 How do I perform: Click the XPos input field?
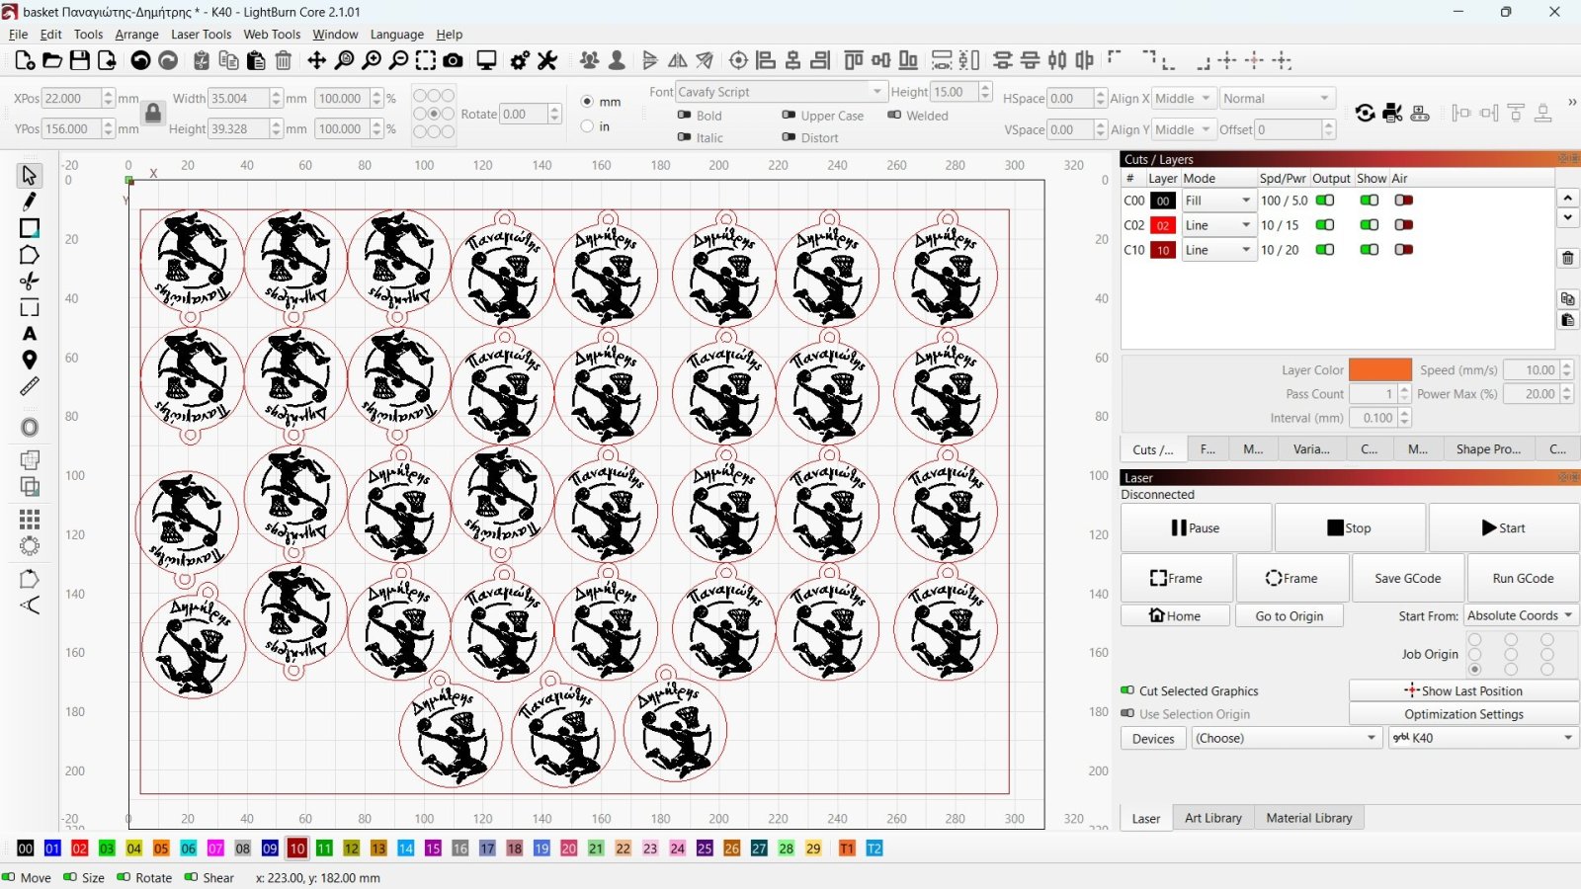(71, 99)
